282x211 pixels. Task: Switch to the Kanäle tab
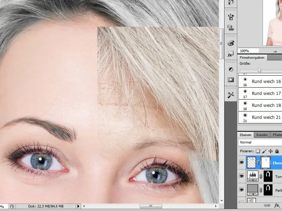click(262, 135)
